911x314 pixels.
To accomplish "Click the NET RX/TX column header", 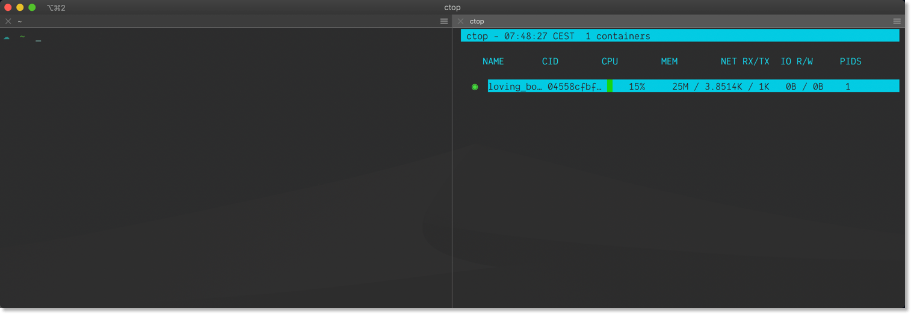I will pos(745,61).
